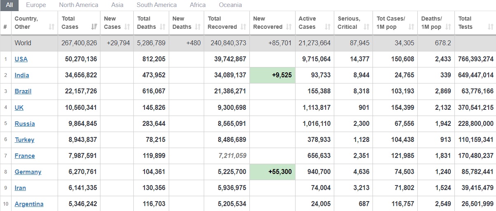Select World new recovered +85,701
The image size is (496, 211).
[x=279, y=43]
